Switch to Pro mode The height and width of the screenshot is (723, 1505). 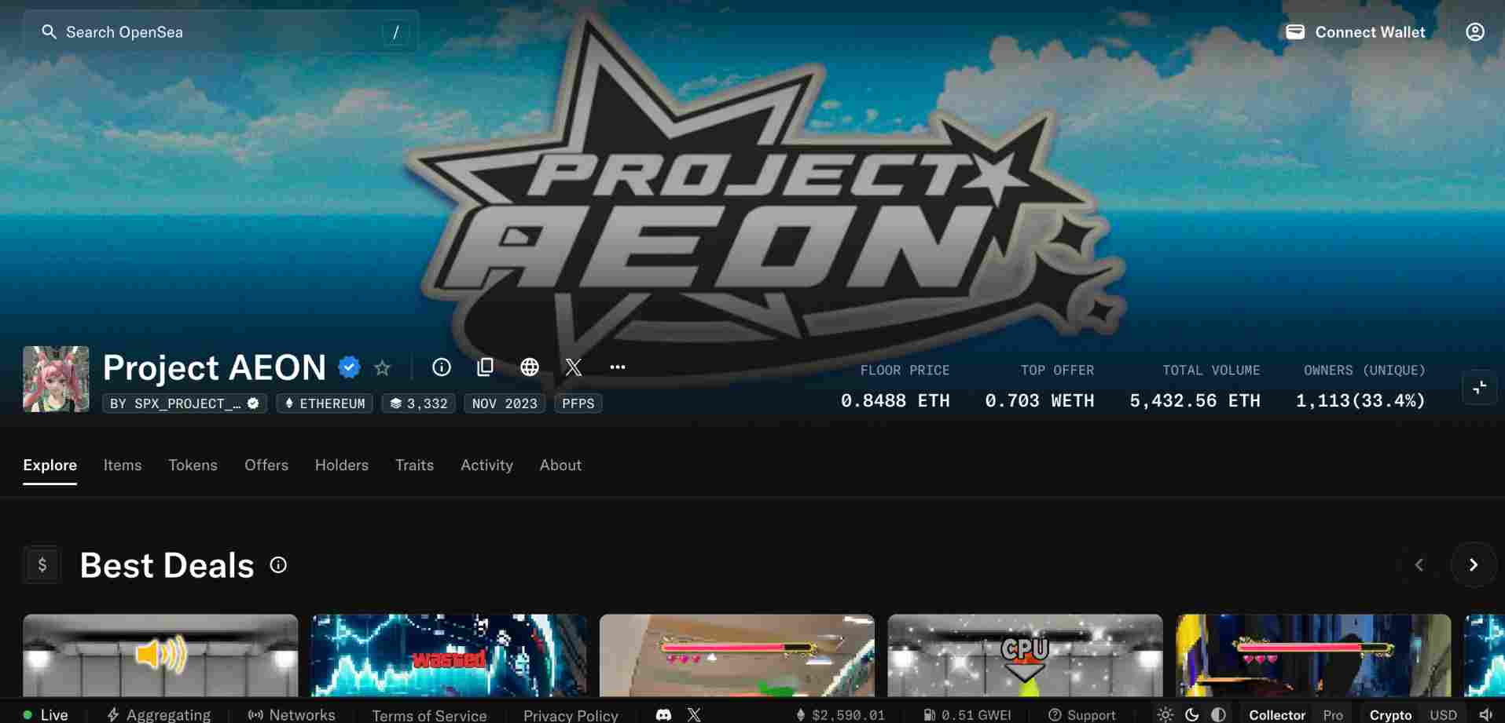1333,714
